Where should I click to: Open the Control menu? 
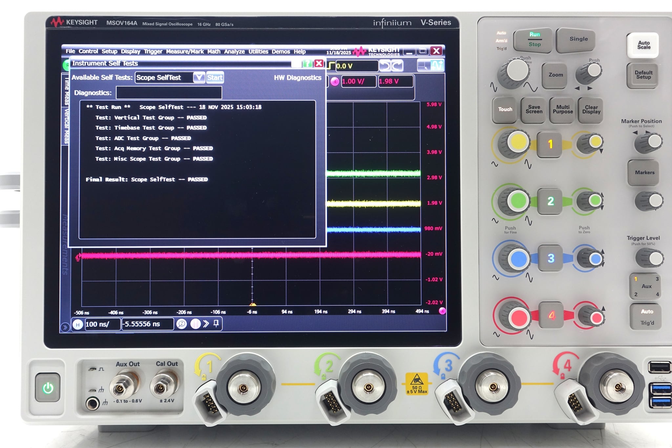88,51
